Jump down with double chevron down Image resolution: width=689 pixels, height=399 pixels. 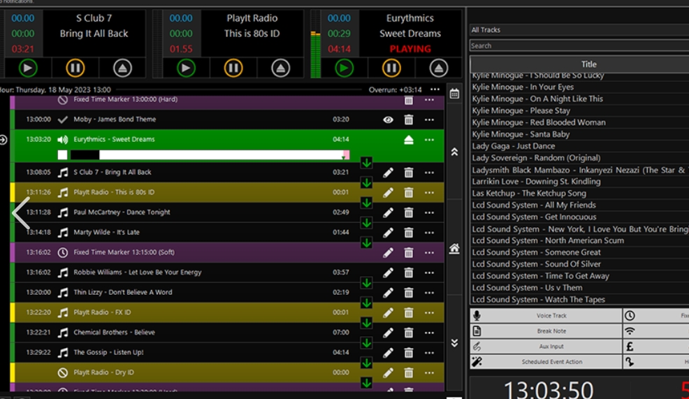(454, 343)
